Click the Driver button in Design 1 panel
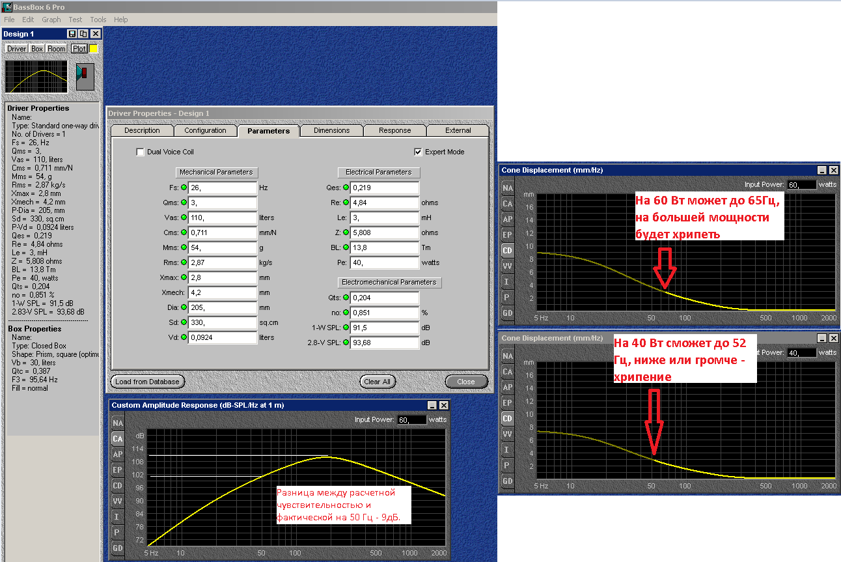841x562 pixels. coord(17,49)
